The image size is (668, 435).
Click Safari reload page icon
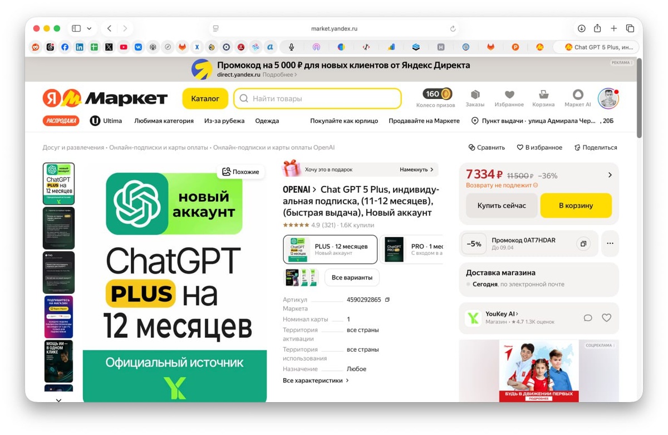453,29
